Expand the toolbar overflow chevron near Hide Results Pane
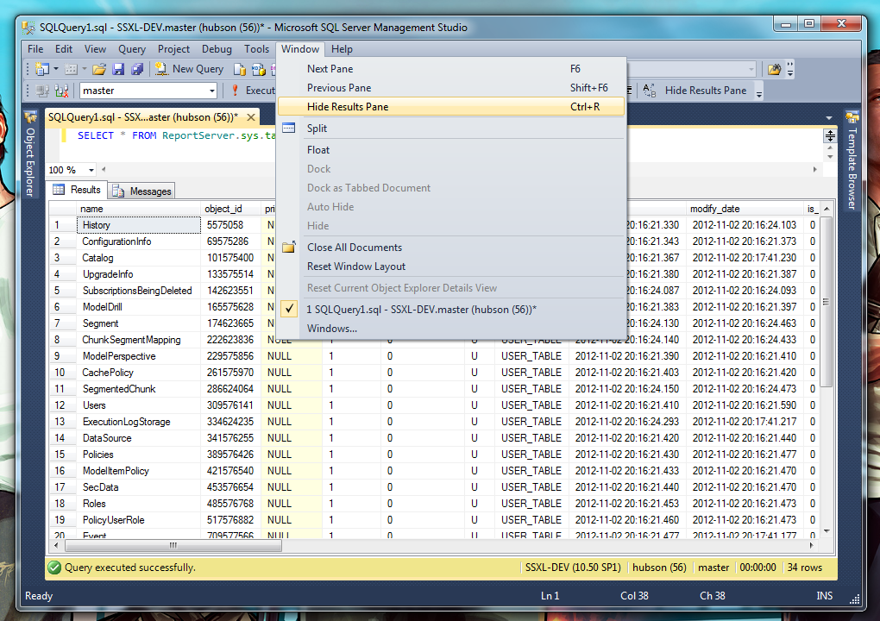880x621 pixels. (x=758, y=92)
